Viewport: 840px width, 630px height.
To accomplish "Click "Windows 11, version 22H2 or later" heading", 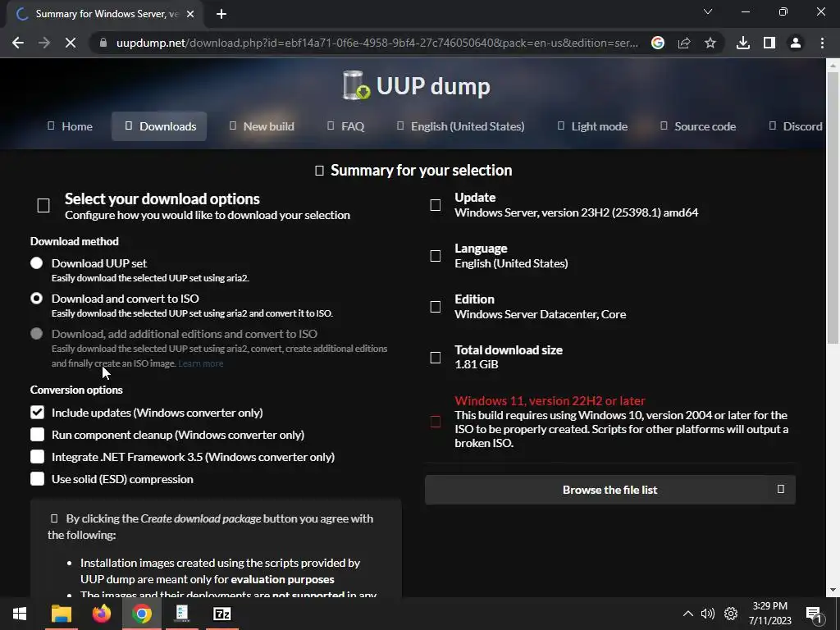I will pyautogui.click(x=550, y=400).
